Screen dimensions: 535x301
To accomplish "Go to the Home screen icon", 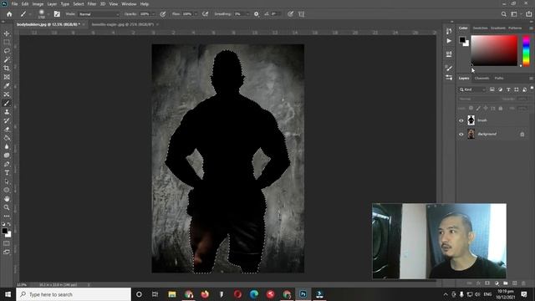I will [x=9, y=14].
